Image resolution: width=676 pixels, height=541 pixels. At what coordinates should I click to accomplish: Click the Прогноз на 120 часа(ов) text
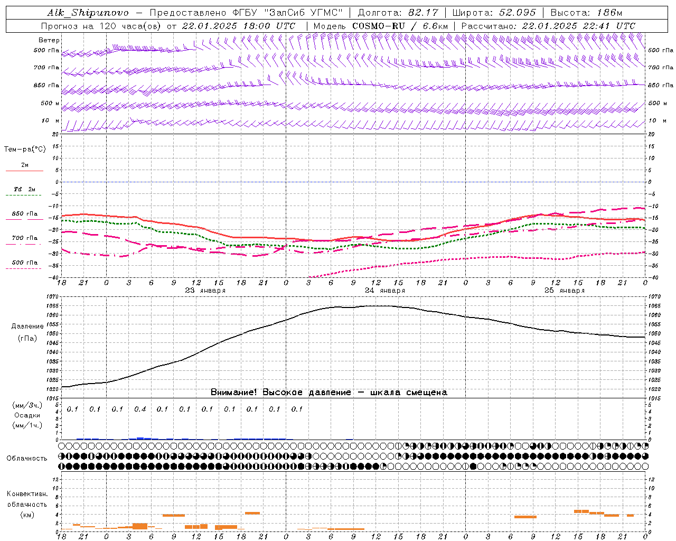point(101,26)
